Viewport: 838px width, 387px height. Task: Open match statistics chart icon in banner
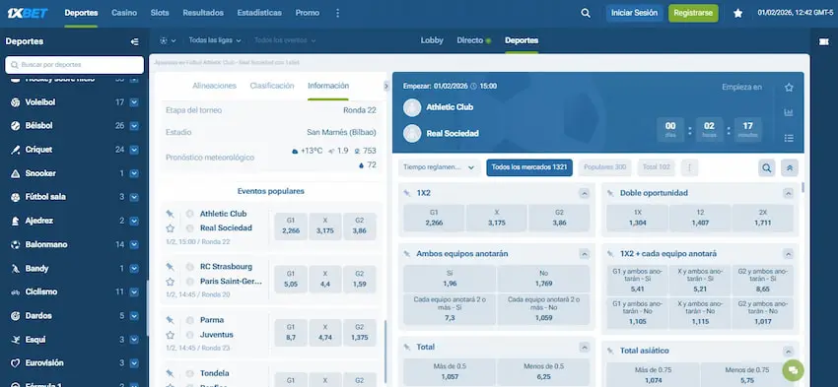(x=789, y=112)
